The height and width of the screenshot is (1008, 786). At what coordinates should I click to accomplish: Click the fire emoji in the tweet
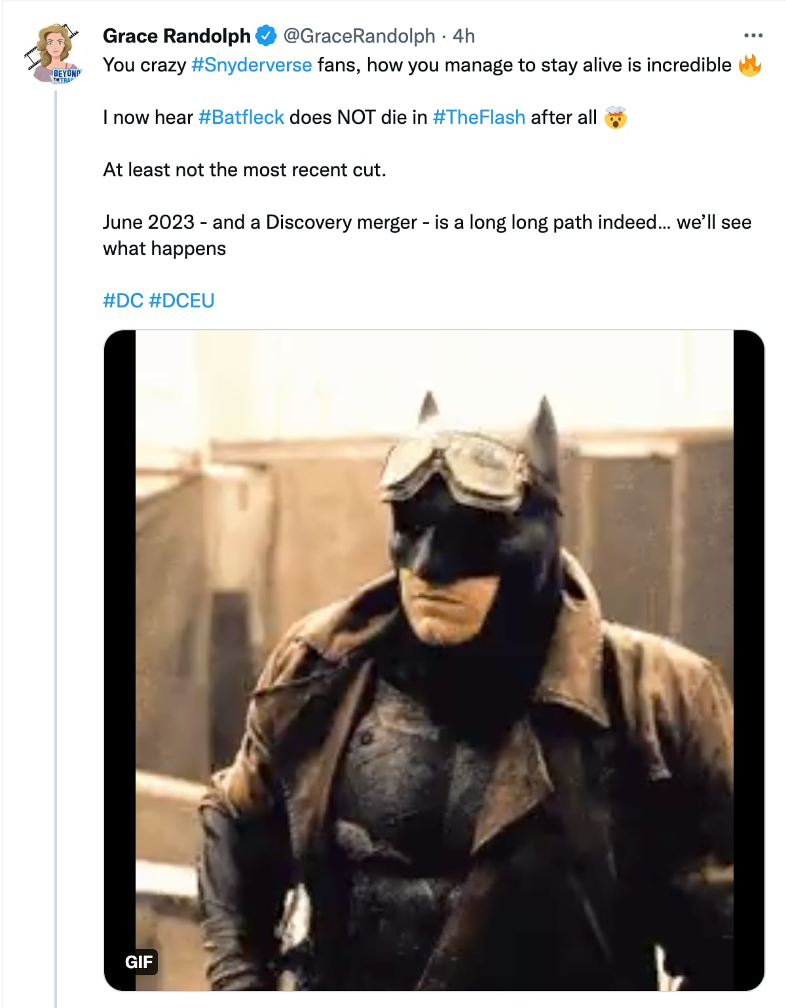pos(749,65)
